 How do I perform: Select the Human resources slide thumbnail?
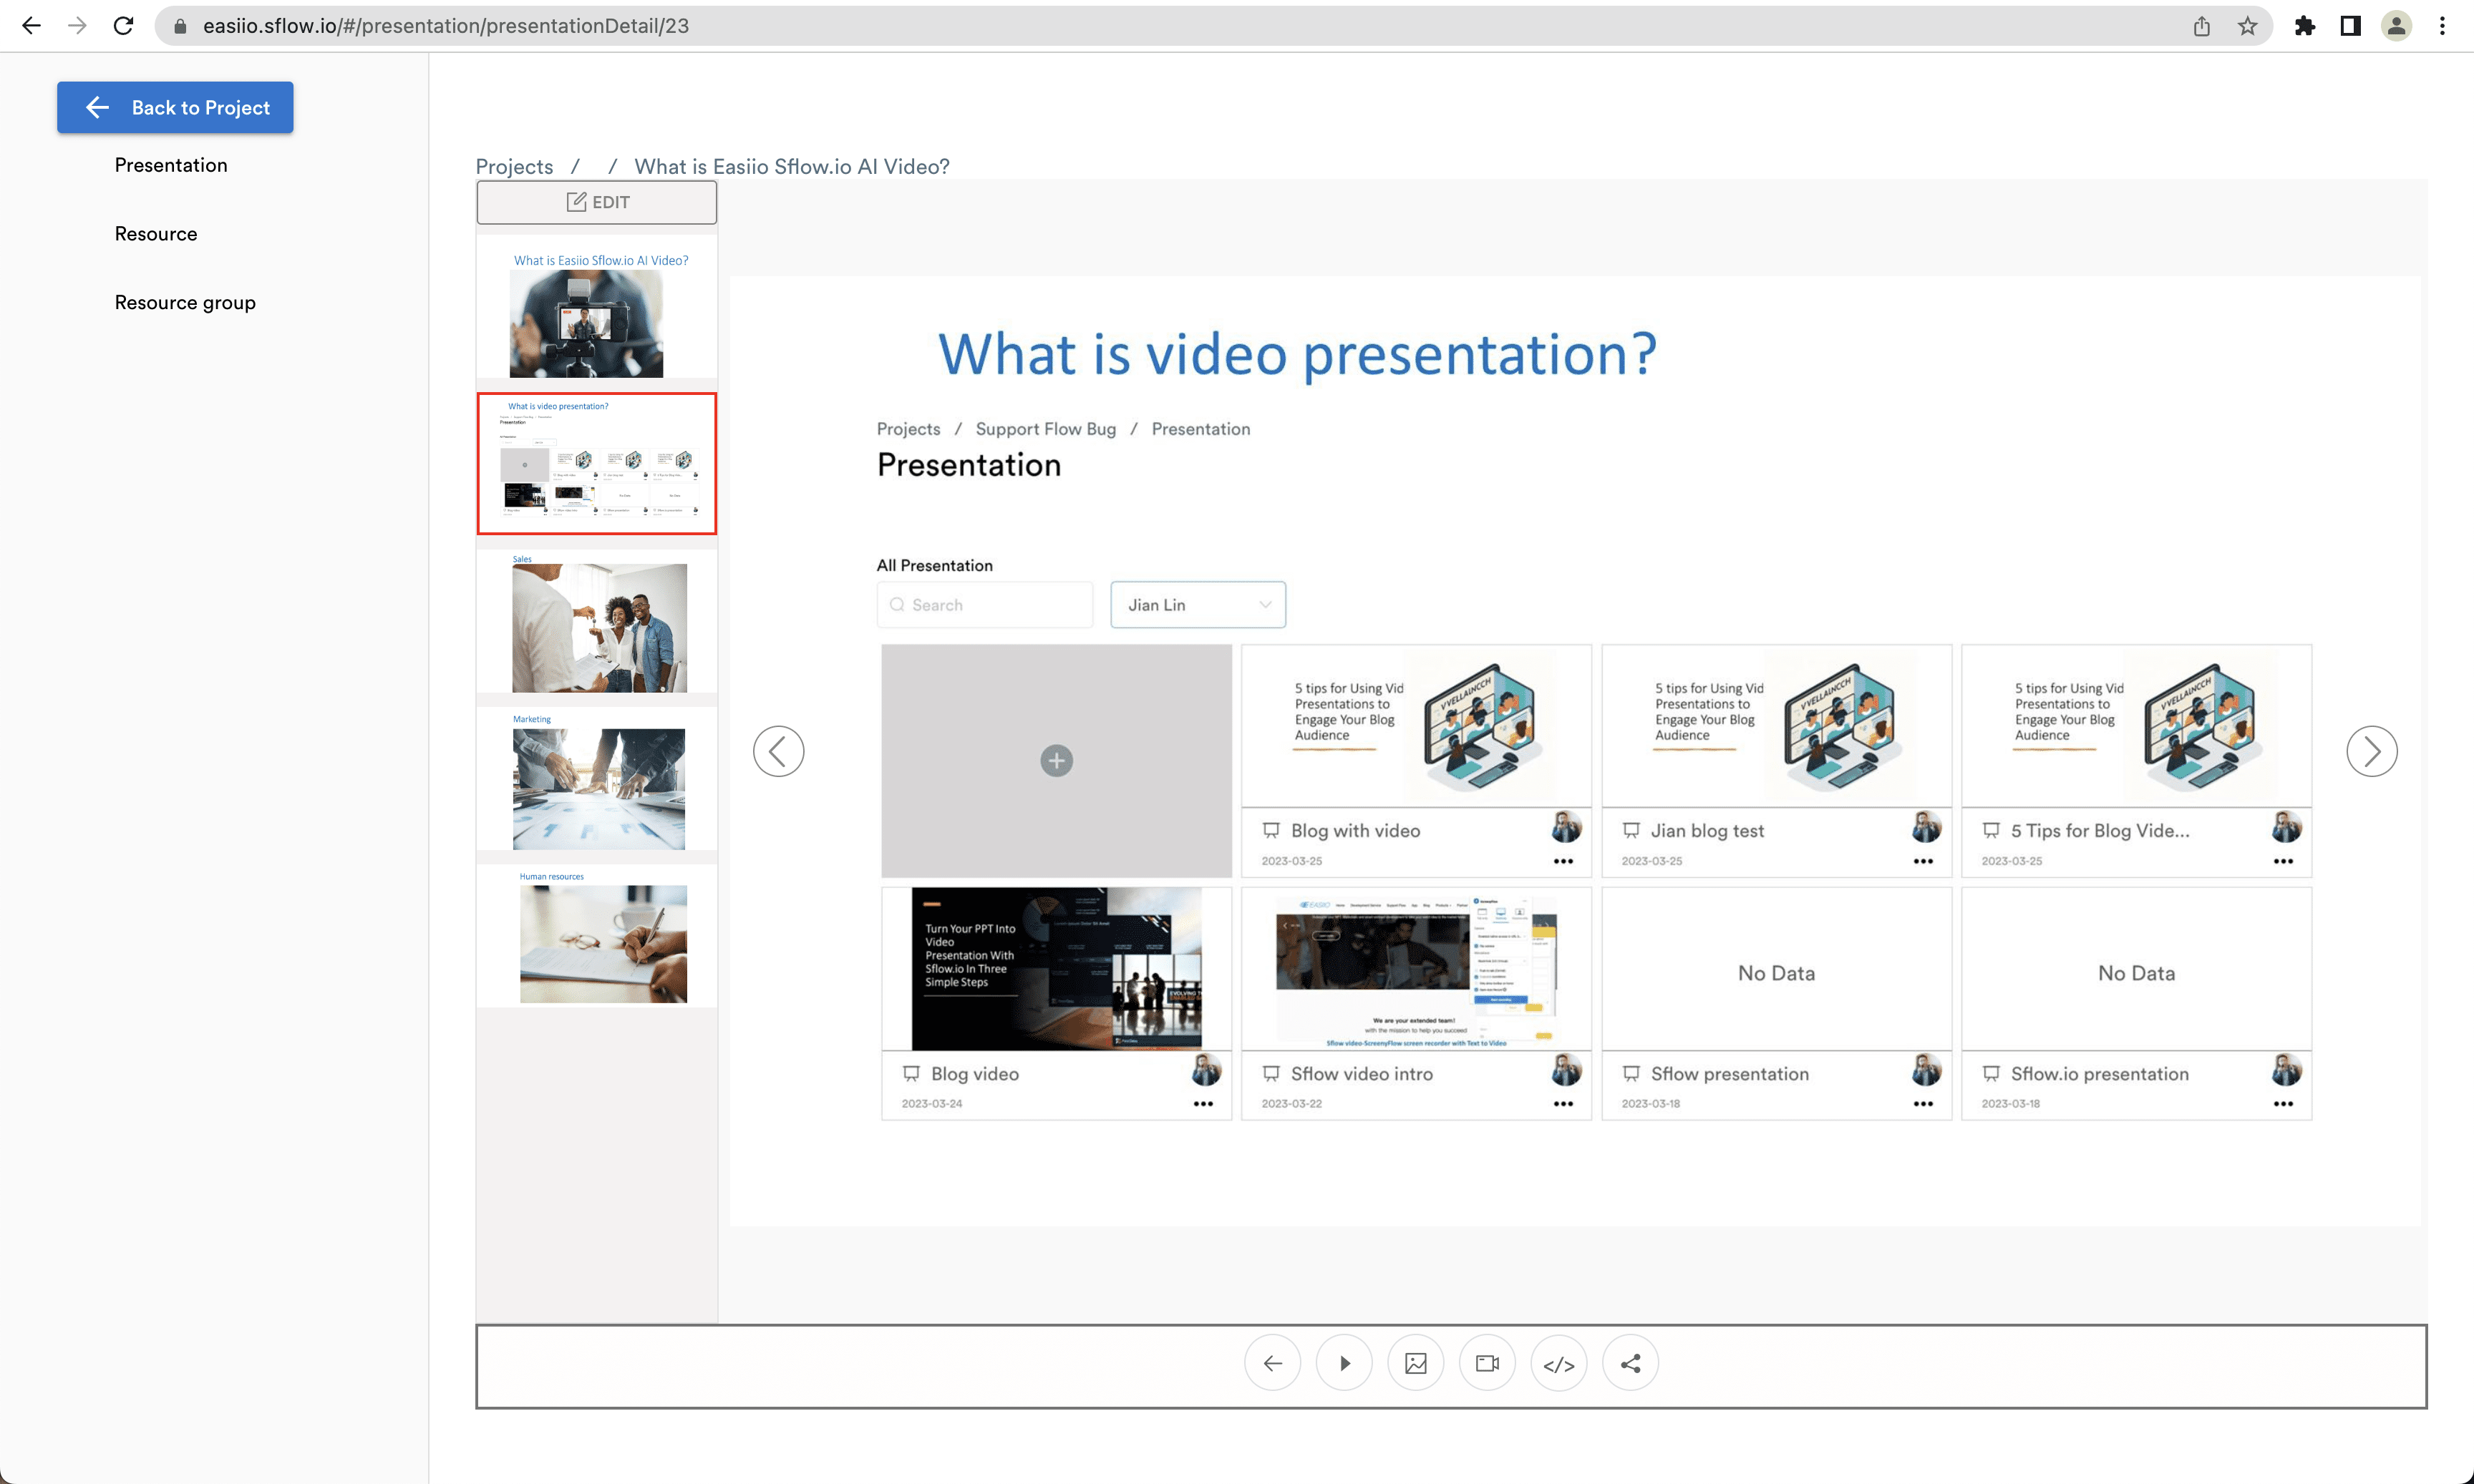coord(597,937)
